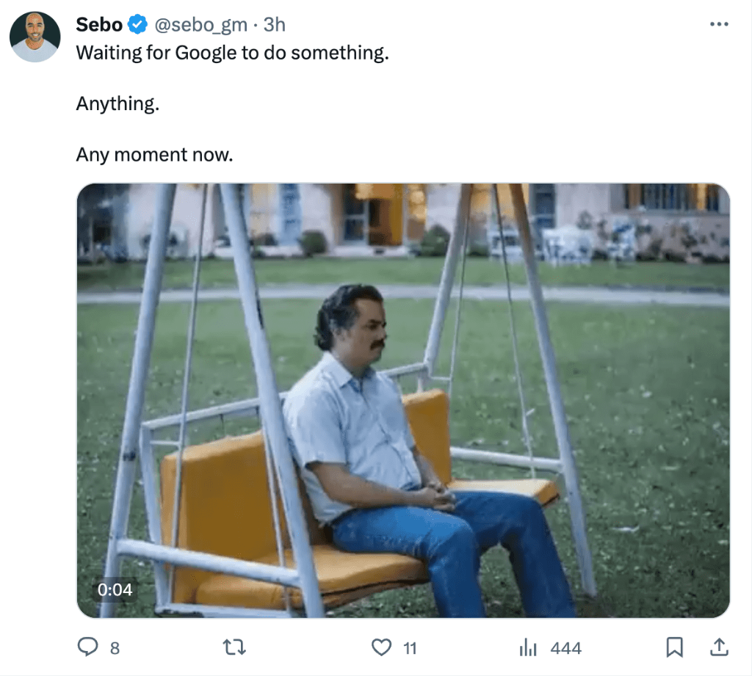752x676 pixels.
Task: Open view analytics bar chart icon
Action: [527, 647]
